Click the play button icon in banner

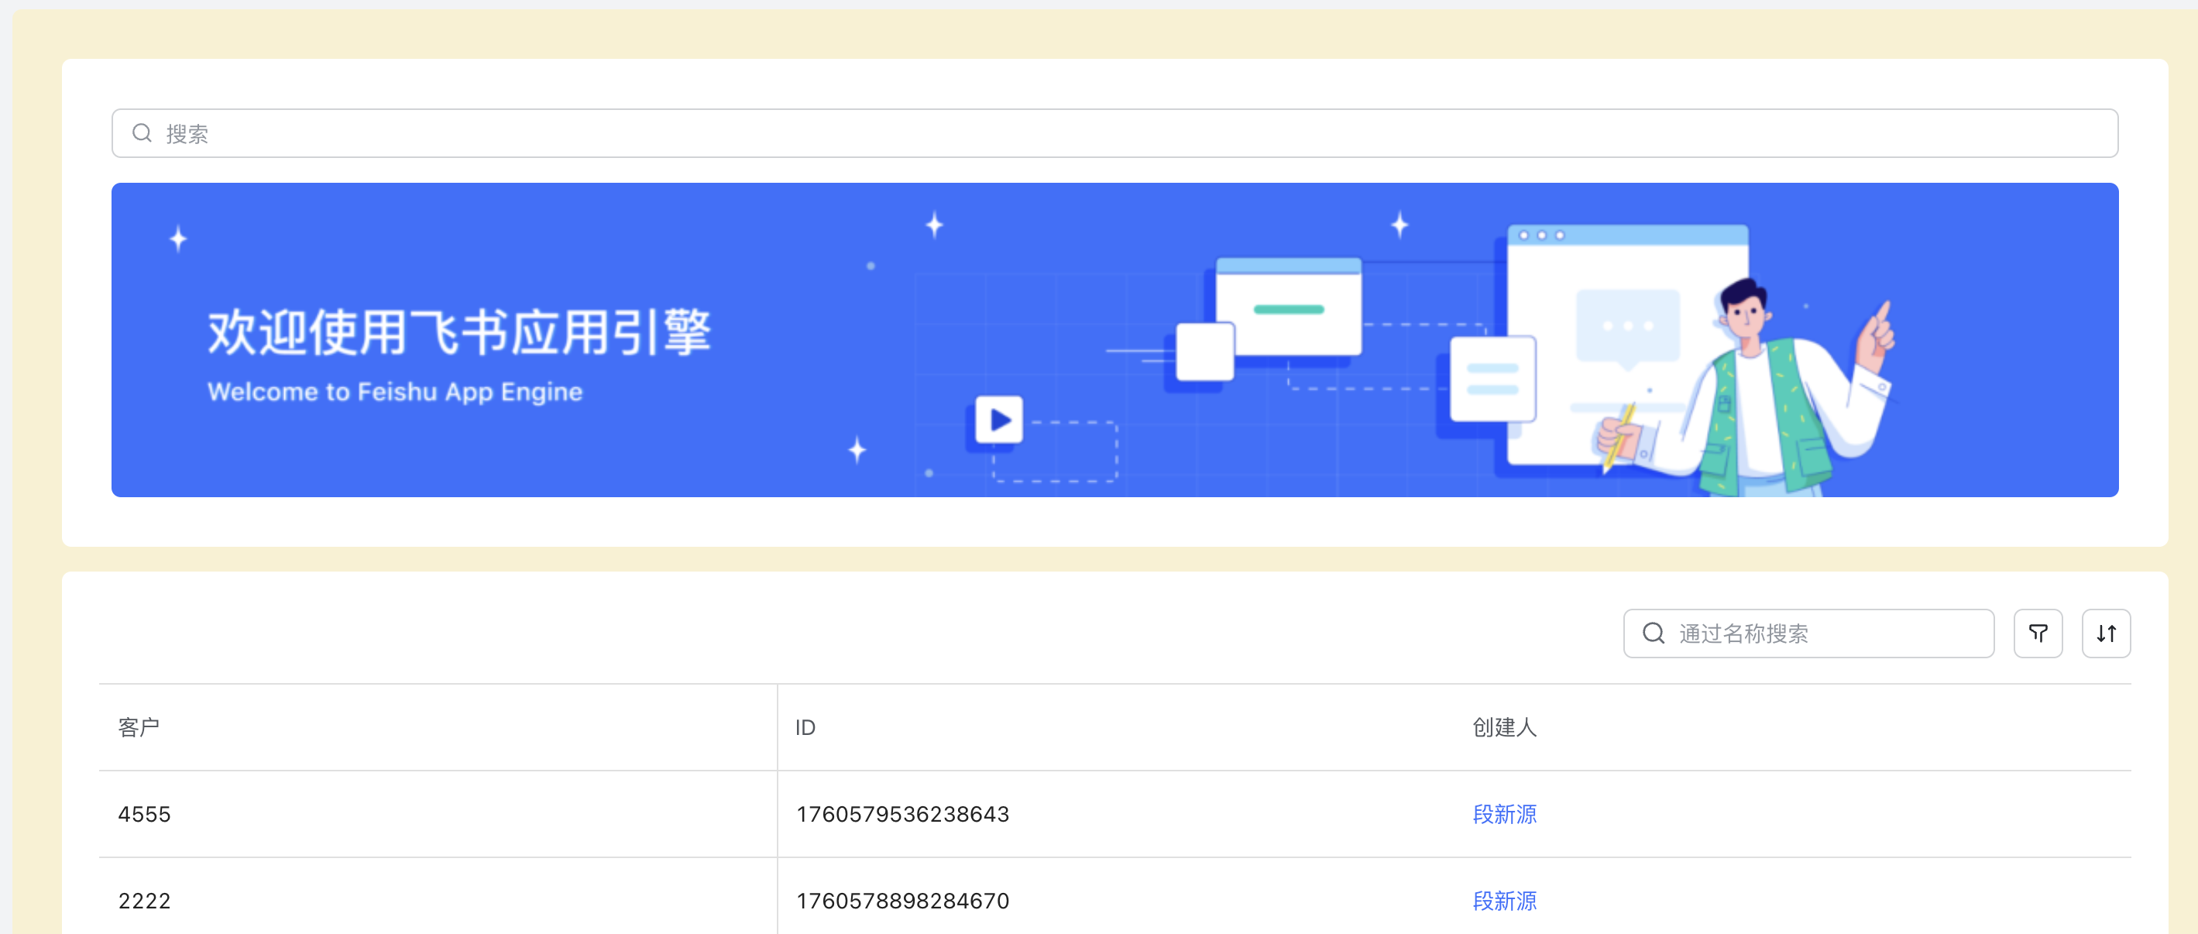click(998, 419)
